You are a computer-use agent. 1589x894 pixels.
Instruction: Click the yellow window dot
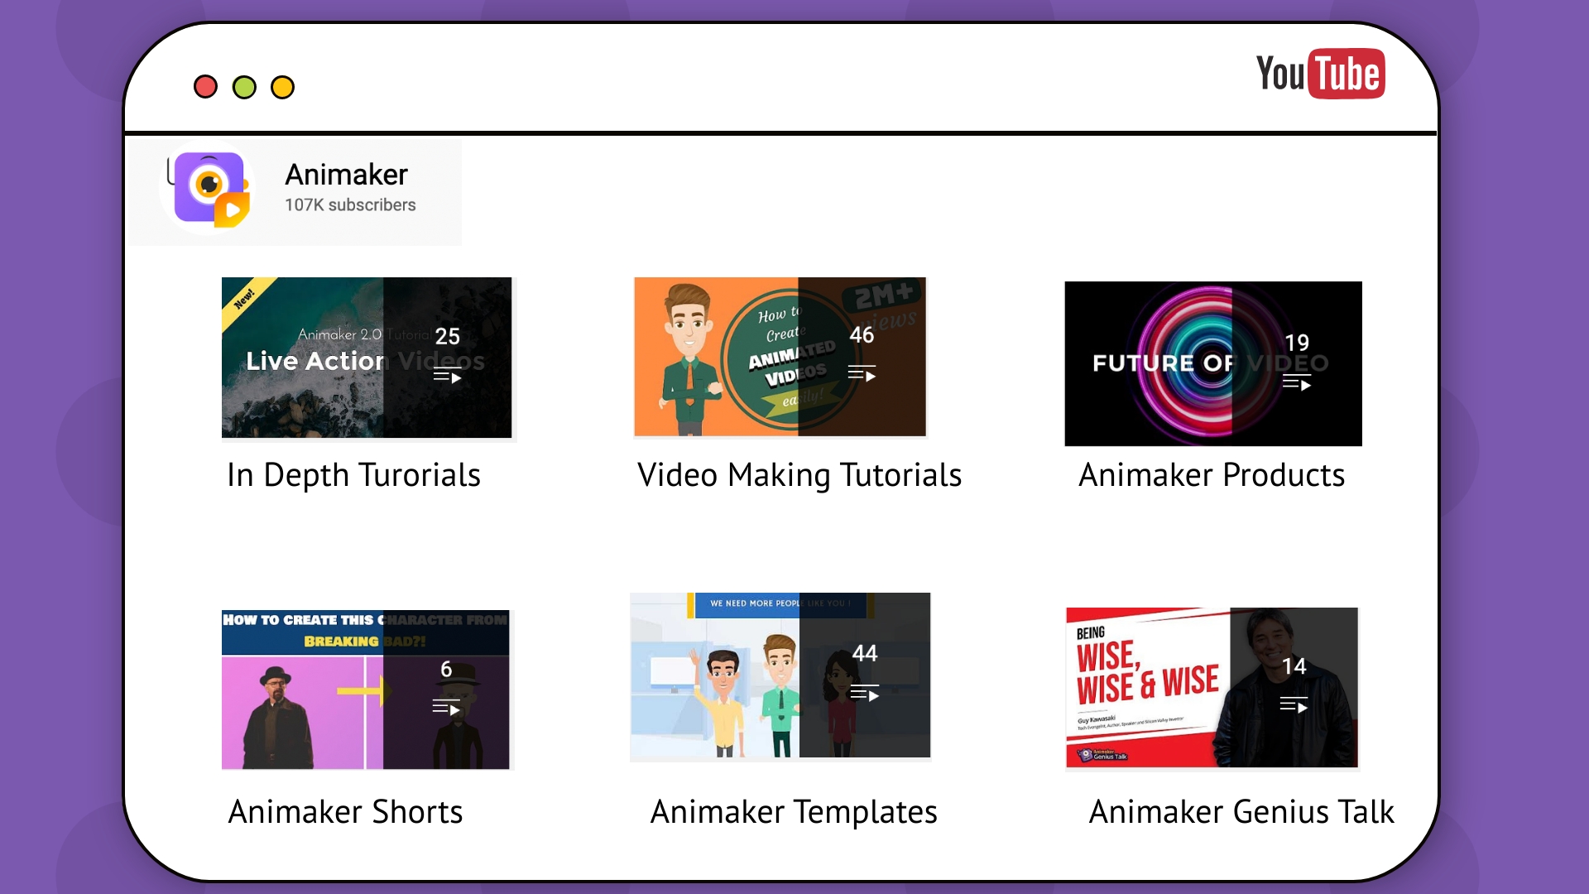point(283,87)
